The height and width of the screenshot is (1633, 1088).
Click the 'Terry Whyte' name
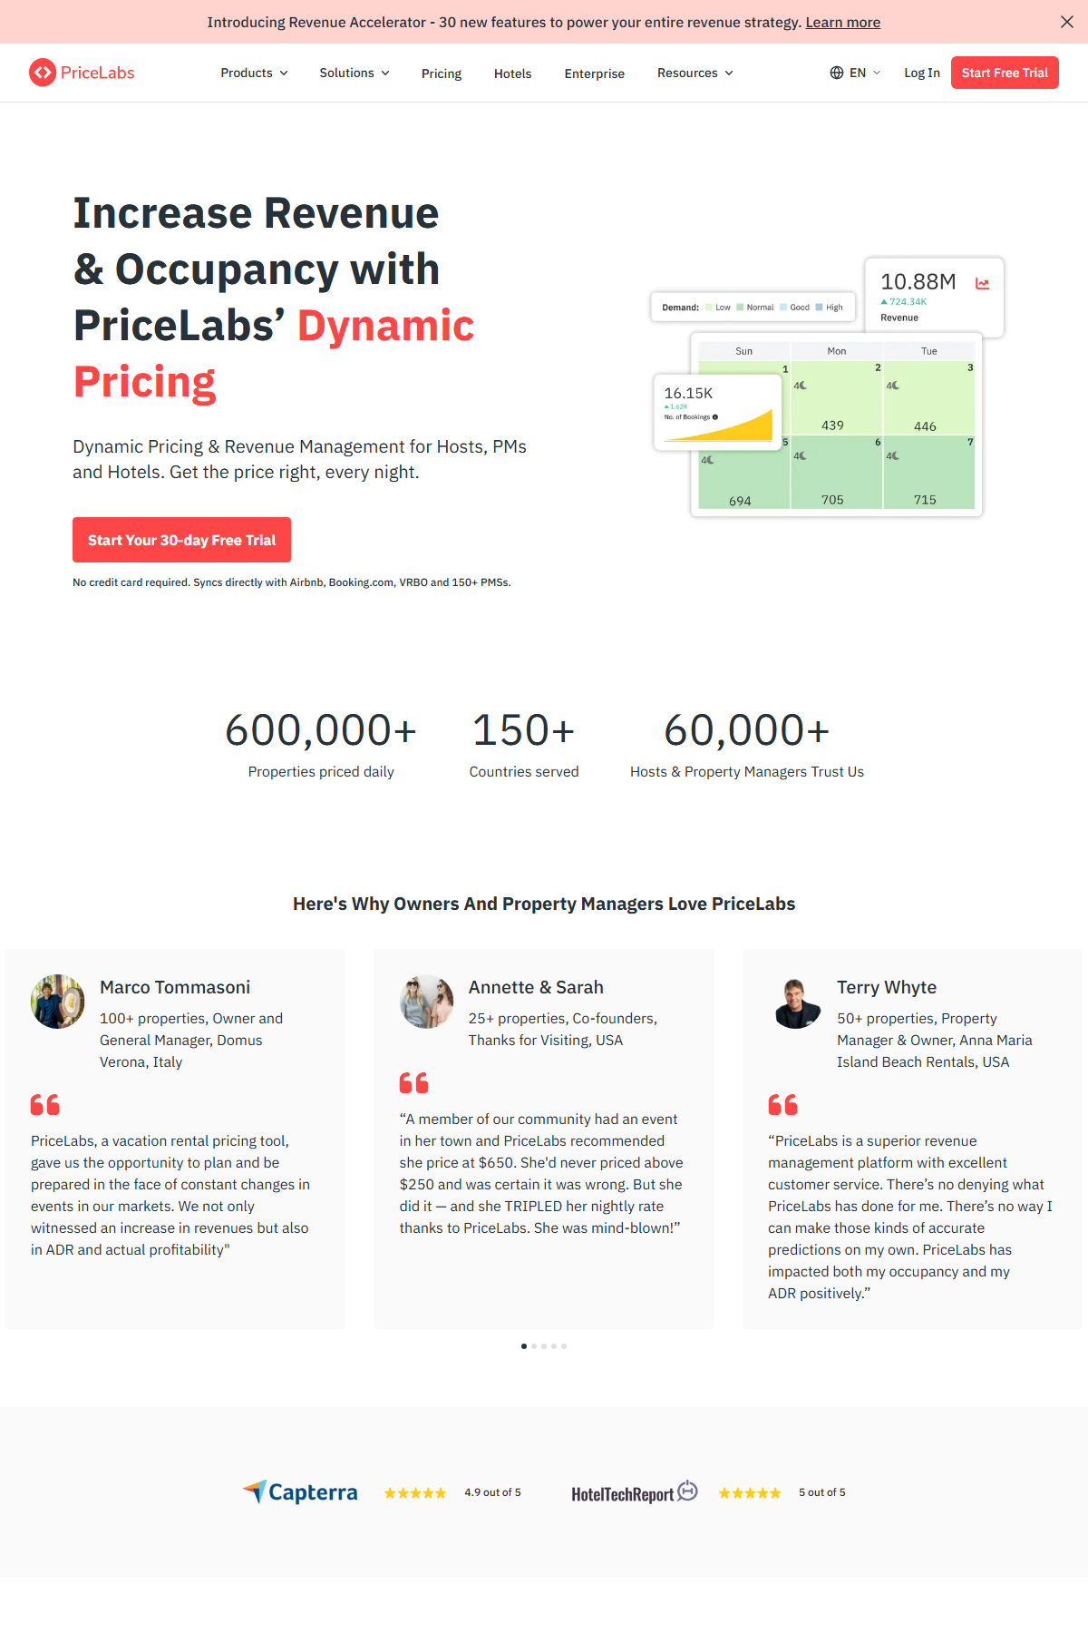click(x=887, y=987)
